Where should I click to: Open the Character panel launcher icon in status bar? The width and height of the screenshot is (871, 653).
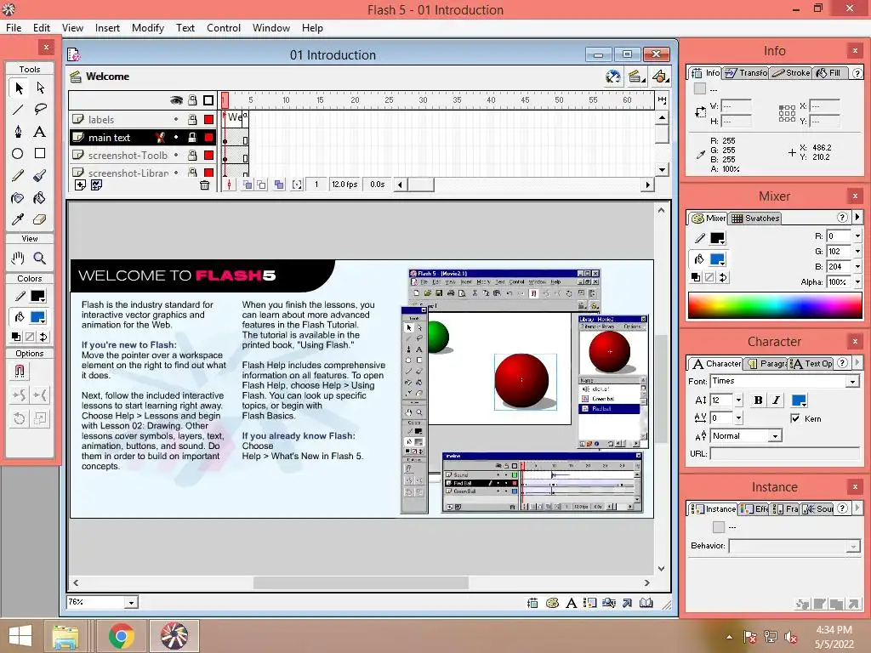(x=571, y=603)
